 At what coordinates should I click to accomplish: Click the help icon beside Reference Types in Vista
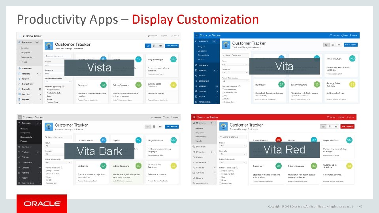pyautogui.click(x=63, y=87)
